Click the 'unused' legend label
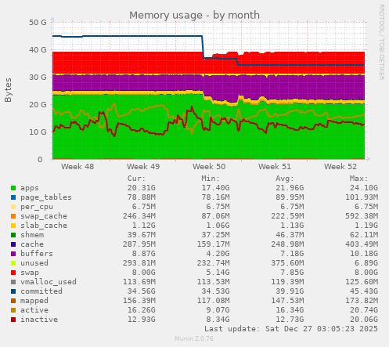Viewport: 389px width, 347px height. coord(34,263)
